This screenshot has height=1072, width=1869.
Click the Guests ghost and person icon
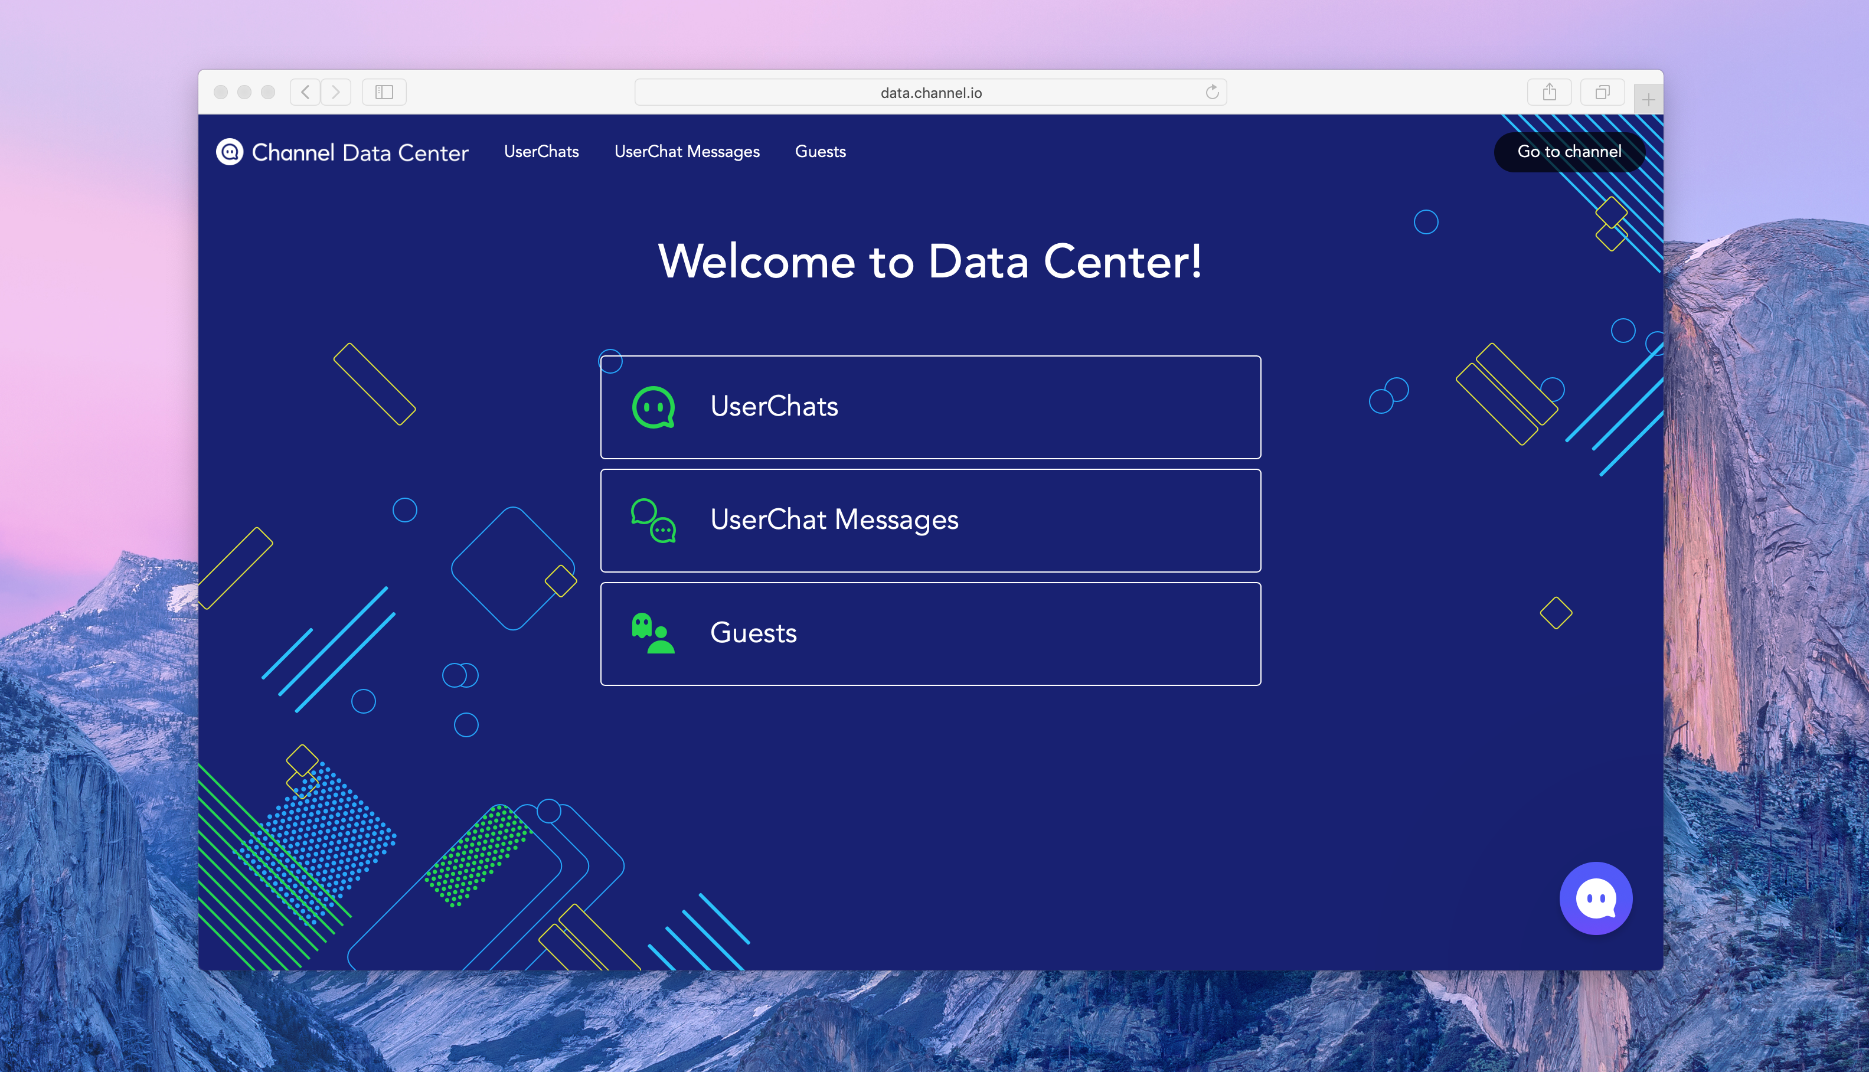click(653, 633)
